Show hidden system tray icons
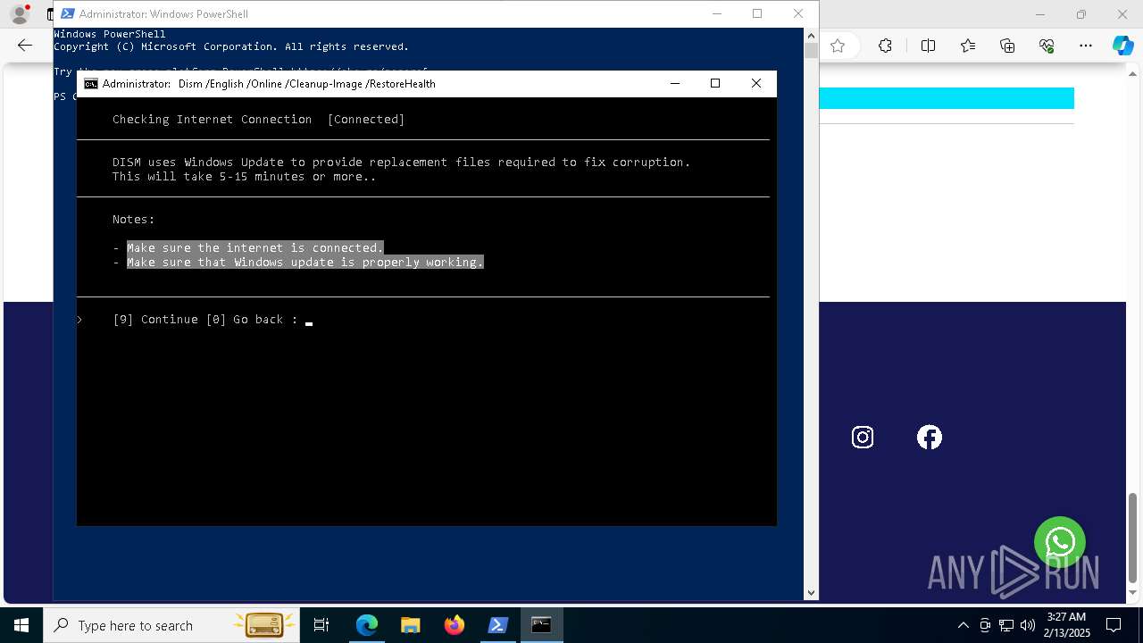 tap(963, 625)
